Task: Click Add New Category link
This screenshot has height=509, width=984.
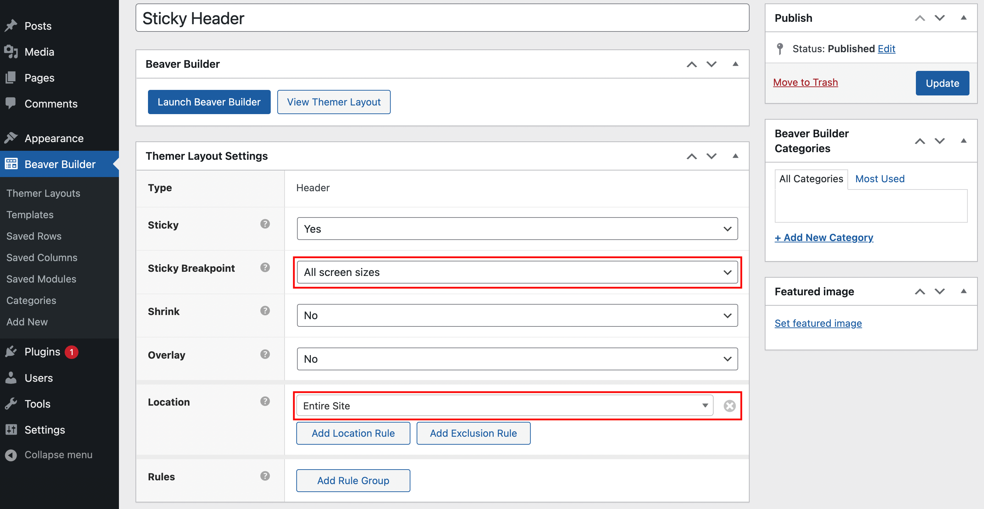Action: tap(824, 237)
